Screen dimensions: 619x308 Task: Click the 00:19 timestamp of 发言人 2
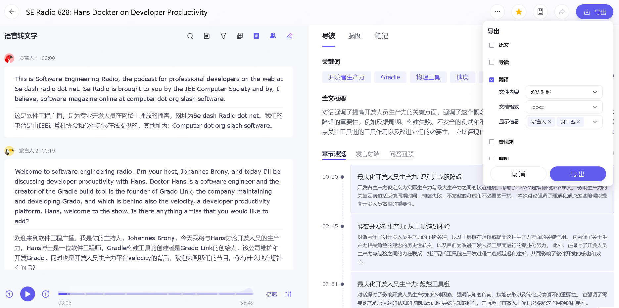point(48,151)
